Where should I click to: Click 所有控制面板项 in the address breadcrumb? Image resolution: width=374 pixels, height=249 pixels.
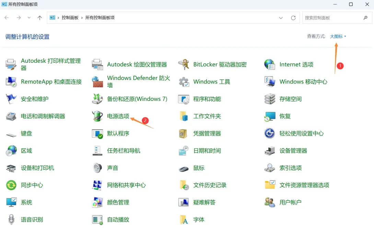100,17
